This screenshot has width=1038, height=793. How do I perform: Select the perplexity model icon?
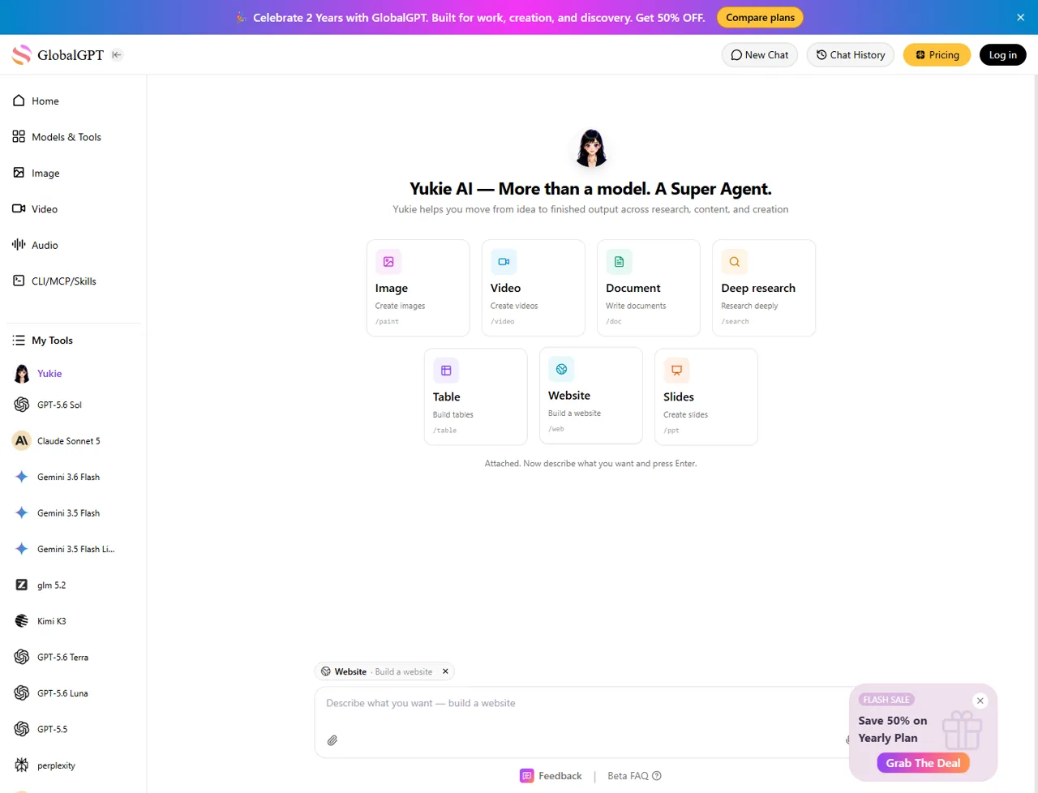click(x=22, y=765)
